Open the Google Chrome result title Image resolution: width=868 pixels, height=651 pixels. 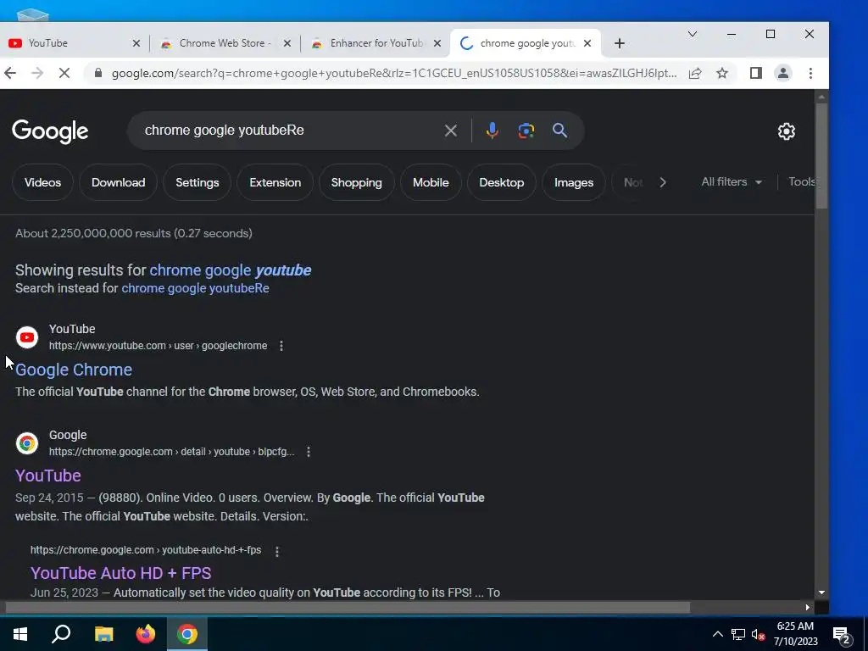pos(74,370)
